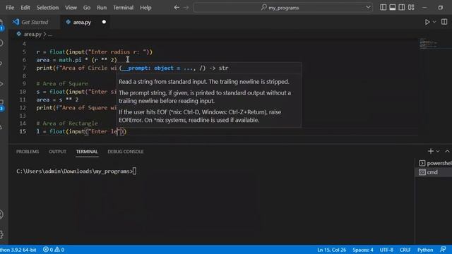Viewport: 452px width, 254px height.
Task: Maximize the panel with the up chevron
Action: 447,151
